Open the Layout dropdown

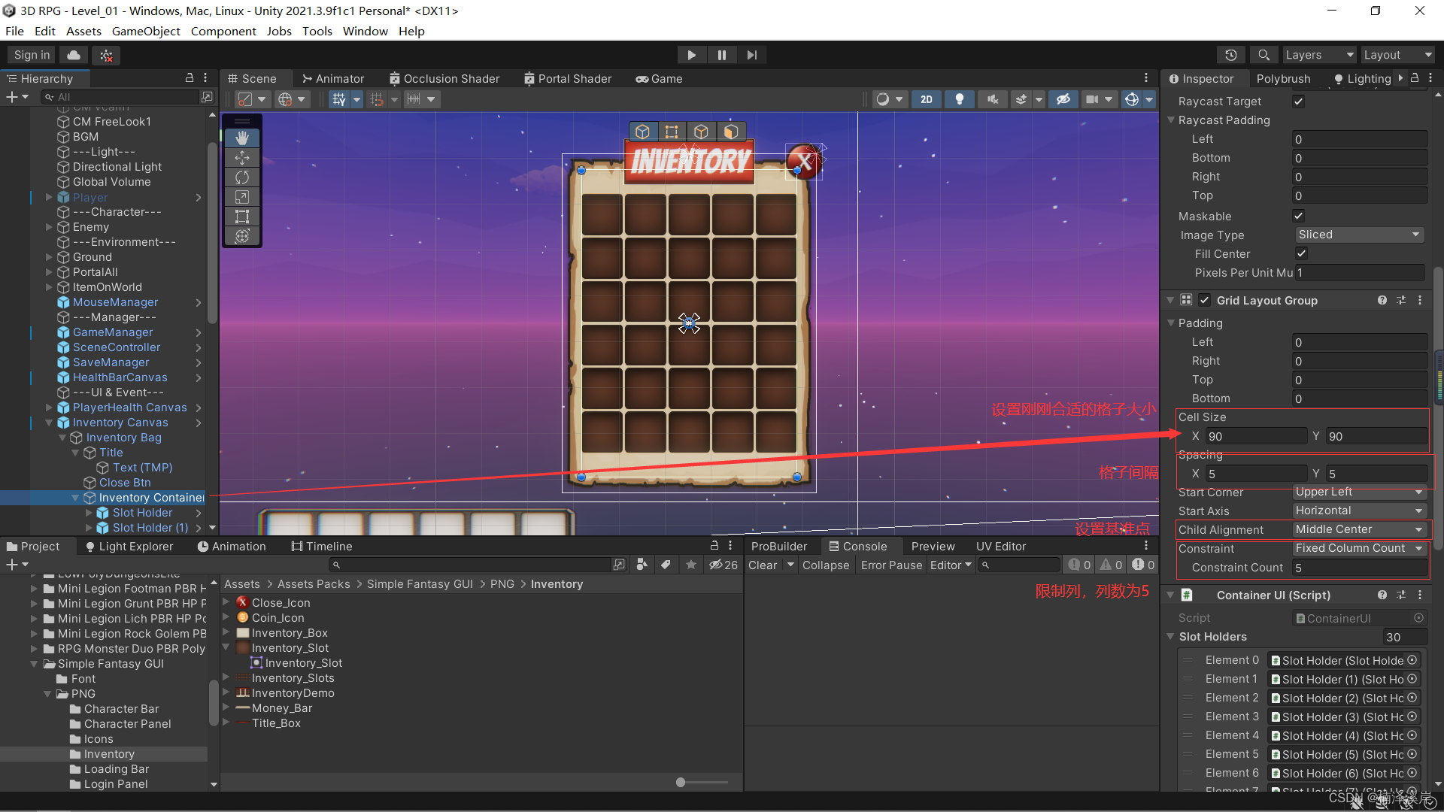pyautogui.click(x=1397, y=55)
